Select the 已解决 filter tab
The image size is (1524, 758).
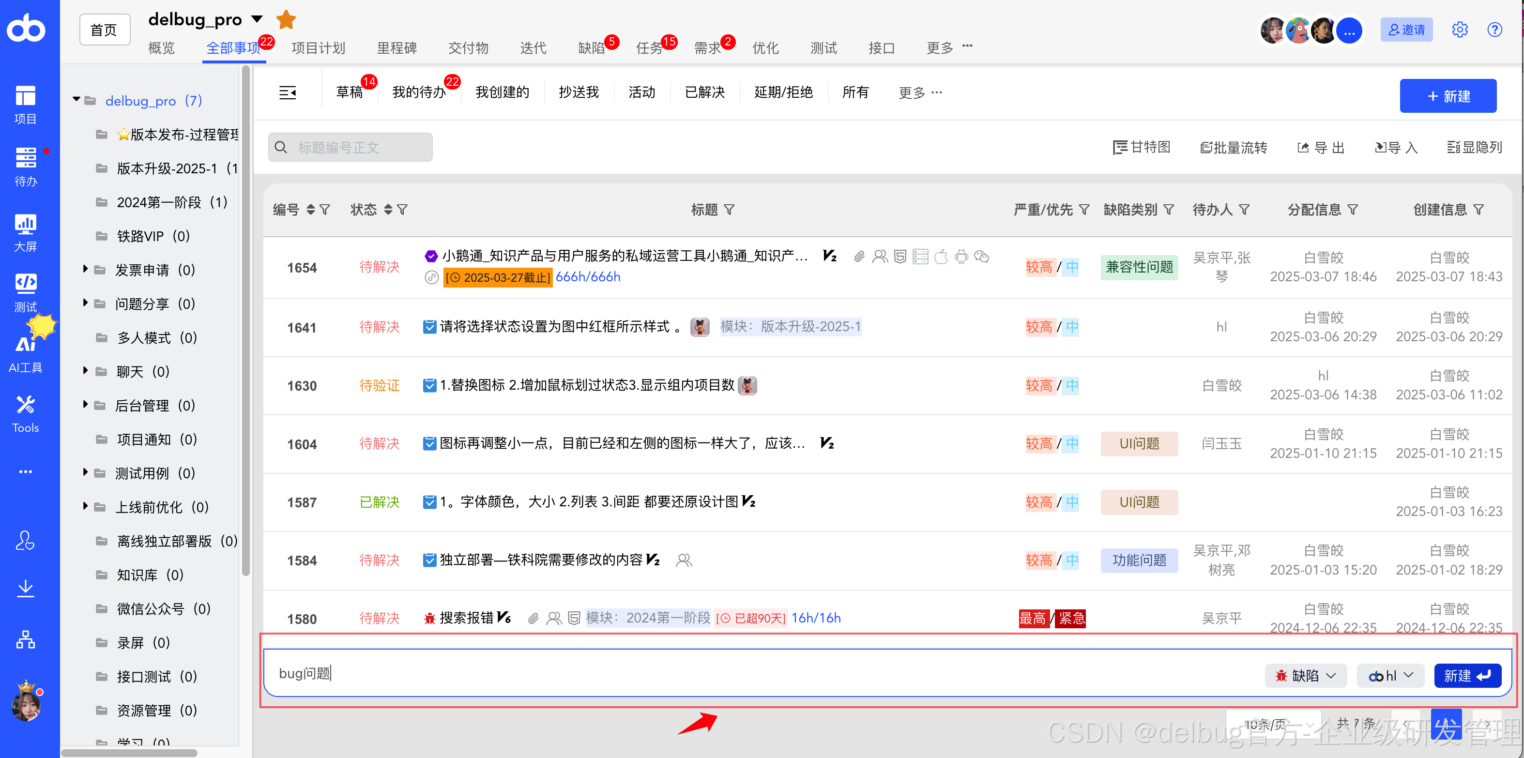click(x=704, y=92)
